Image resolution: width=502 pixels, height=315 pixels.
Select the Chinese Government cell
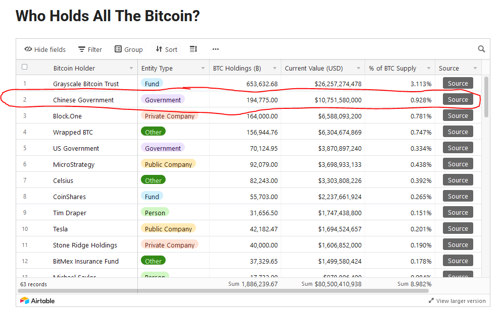(83, 100)
